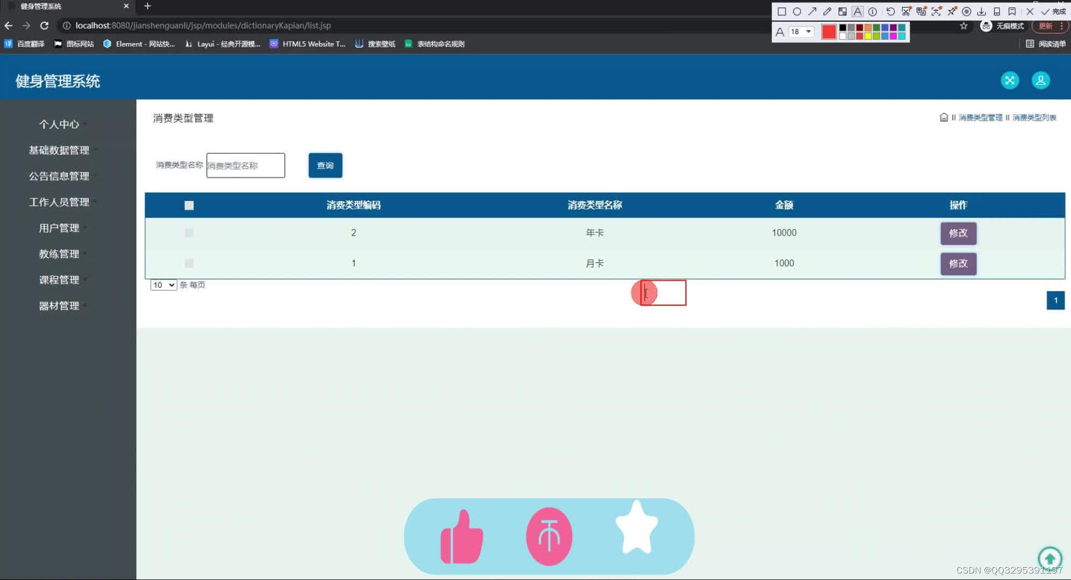Image resolution: width=1071 pixels, height=580 pixels.
Task: Click the scroll-to-top arrow icon
Action: pyautogui.click(x=1050, y=559)
